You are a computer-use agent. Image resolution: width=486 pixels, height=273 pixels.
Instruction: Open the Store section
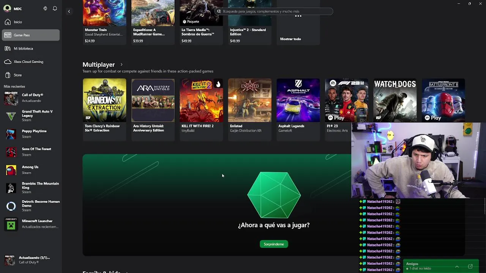click(31, 75)
